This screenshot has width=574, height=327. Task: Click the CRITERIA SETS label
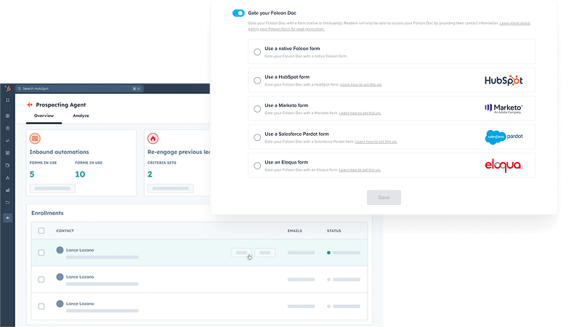(162, 163)
